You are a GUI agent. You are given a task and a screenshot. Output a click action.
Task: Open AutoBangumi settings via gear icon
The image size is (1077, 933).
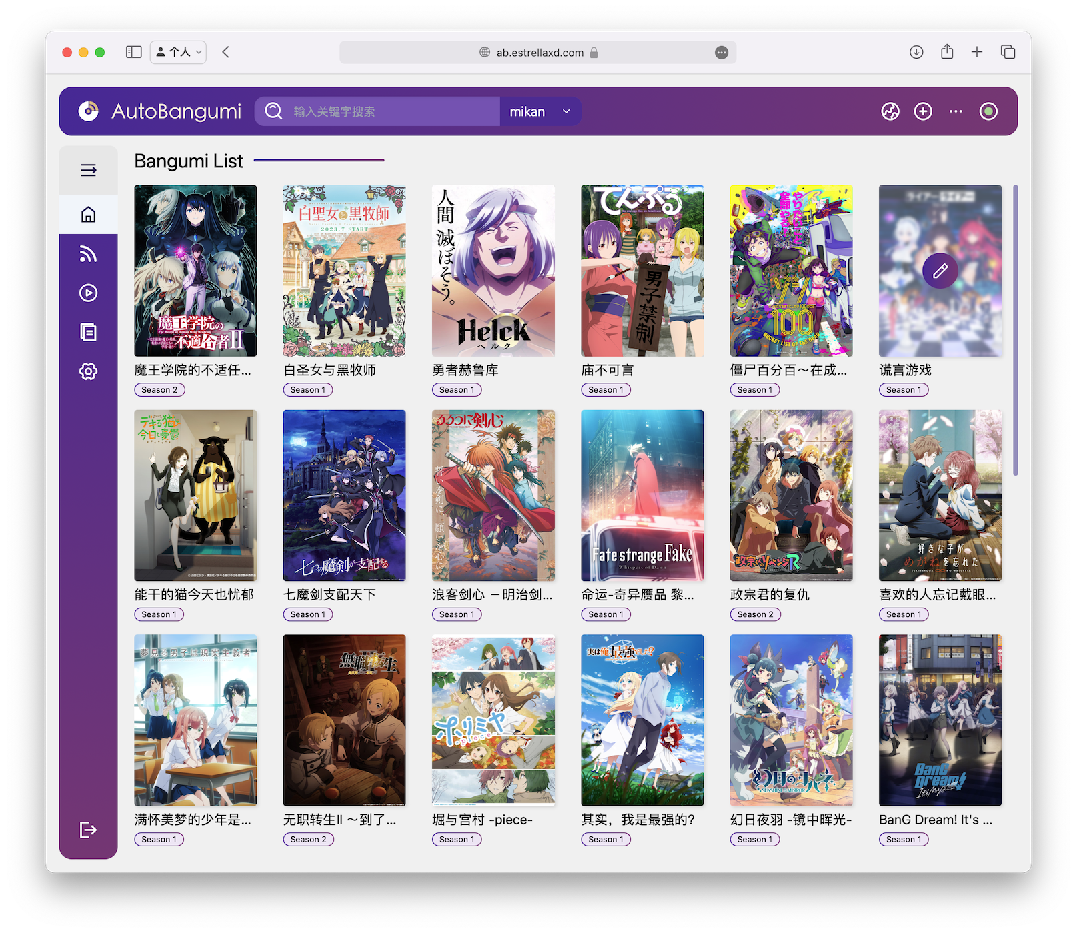tap(88, 371)
